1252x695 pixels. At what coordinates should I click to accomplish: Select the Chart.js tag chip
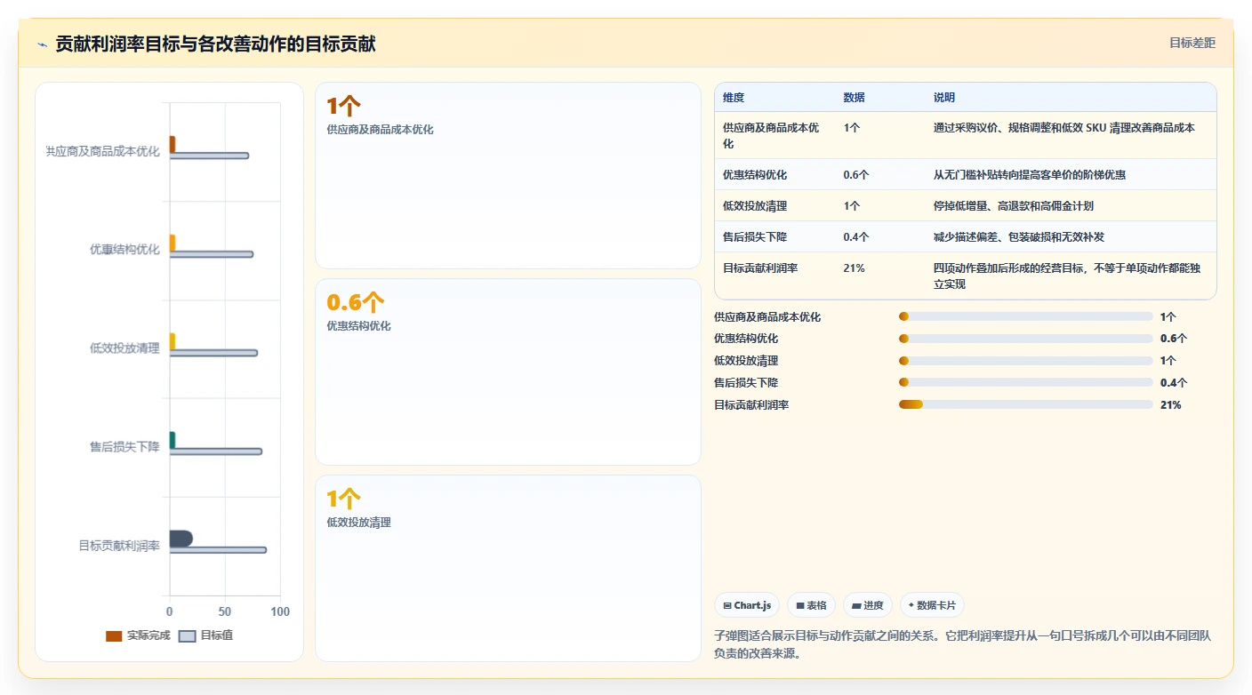click(747, 605)
